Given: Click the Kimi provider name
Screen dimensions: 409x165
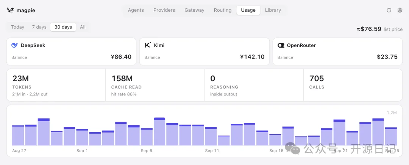Looking at the screenshot, I should coord(159,45).
